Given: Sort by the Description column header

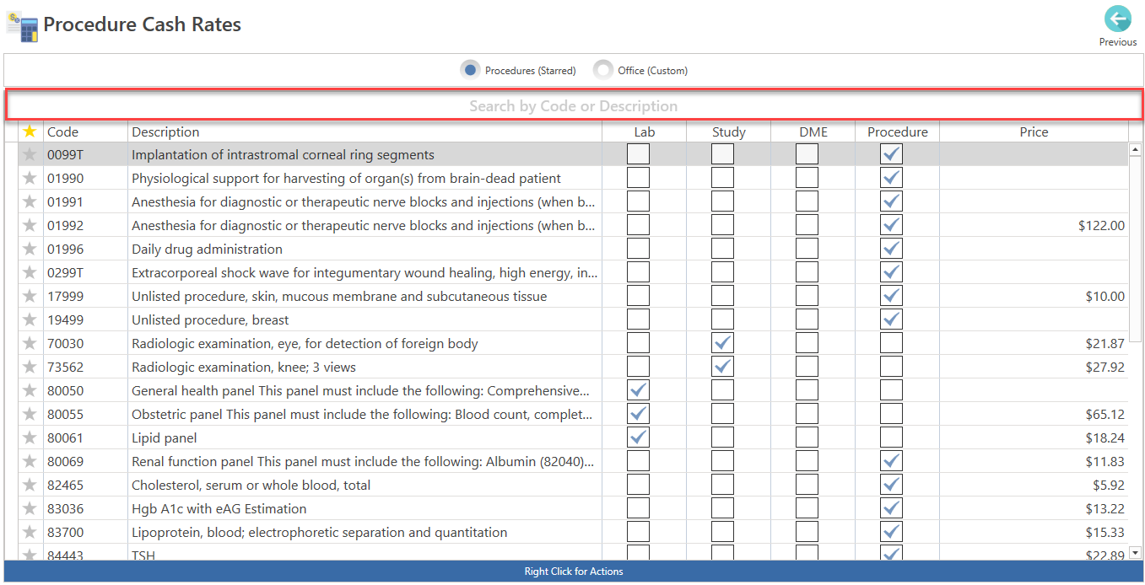Looking at the screenshot, I should (x=365, y=131).
